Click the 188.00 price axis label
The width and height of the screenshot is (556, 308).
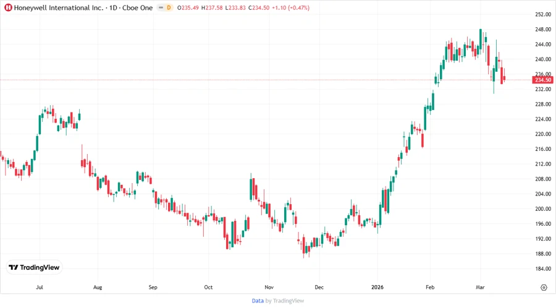(543, 254)
